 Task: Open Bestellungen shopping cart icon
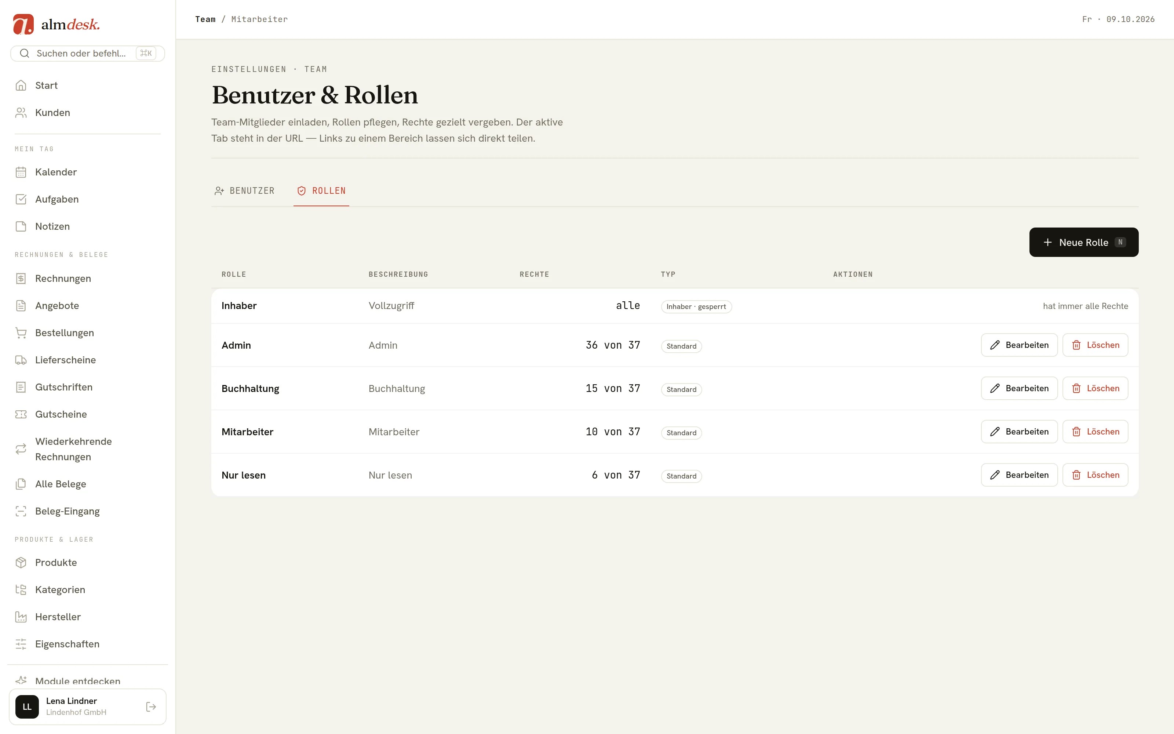(x=21, y=333)
